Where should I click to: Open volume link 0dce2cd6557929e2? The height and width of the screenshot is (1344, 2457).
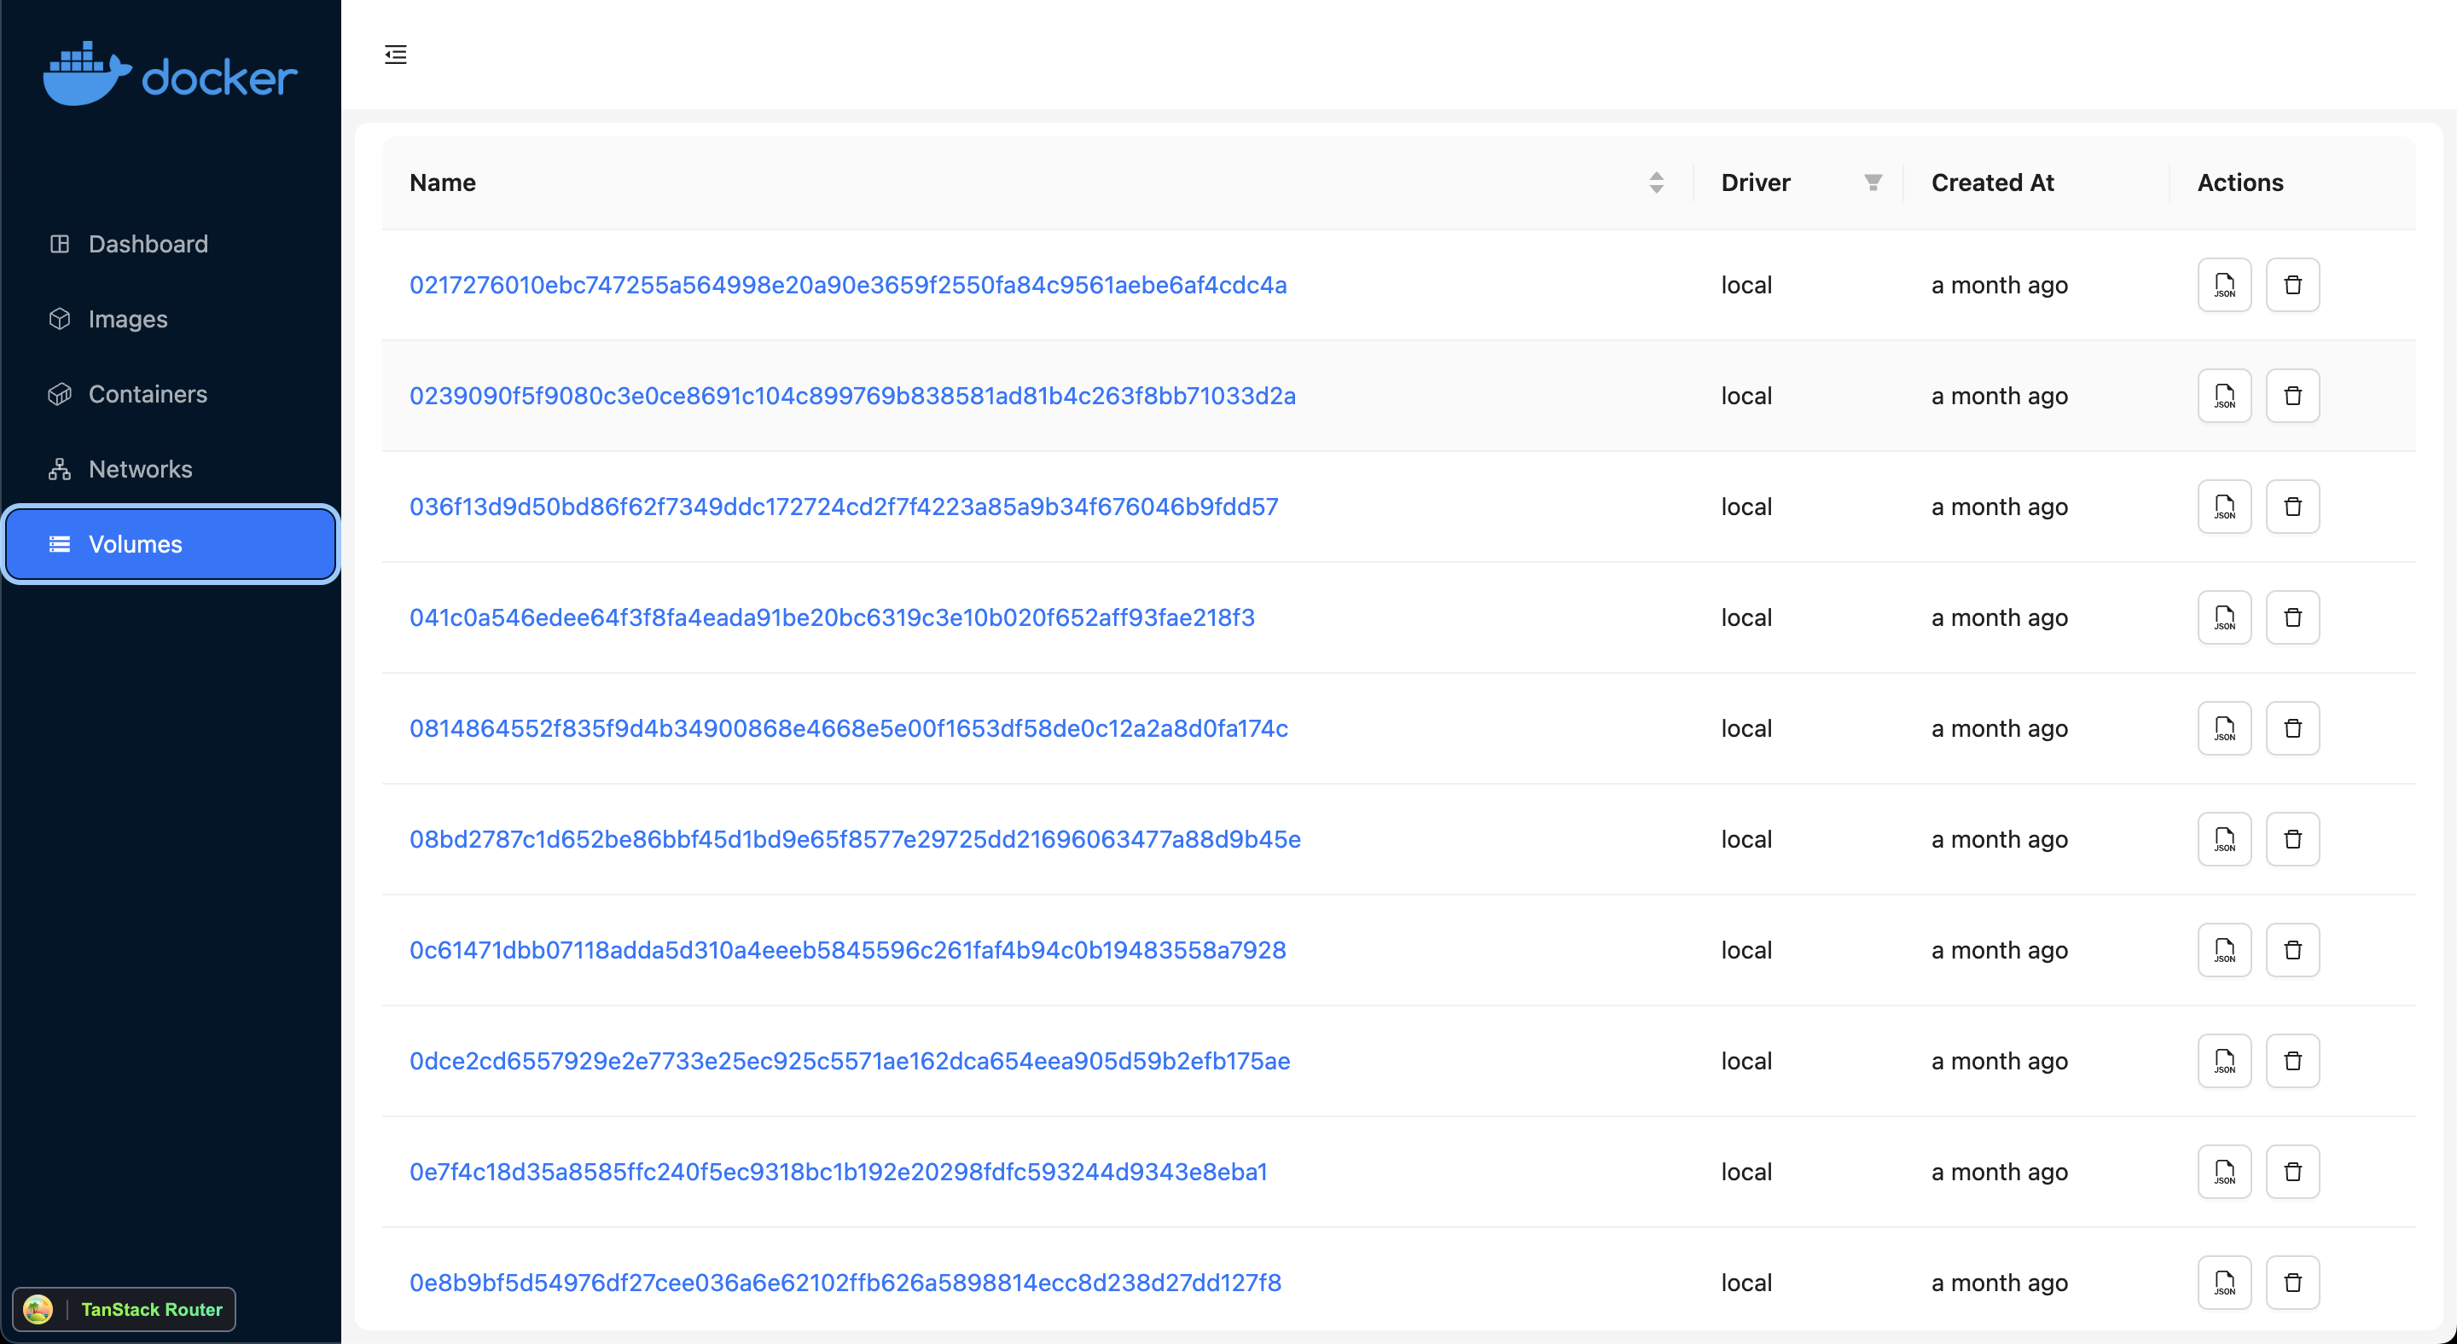(x=849, y=1061)
